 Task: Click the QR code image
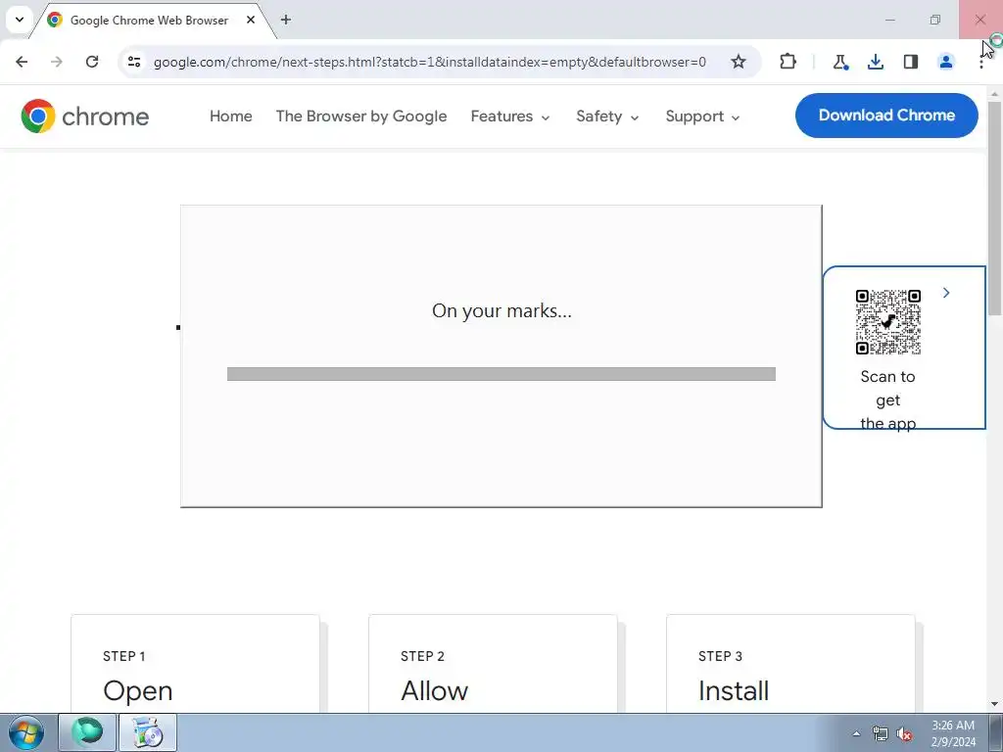coord(887,321)
